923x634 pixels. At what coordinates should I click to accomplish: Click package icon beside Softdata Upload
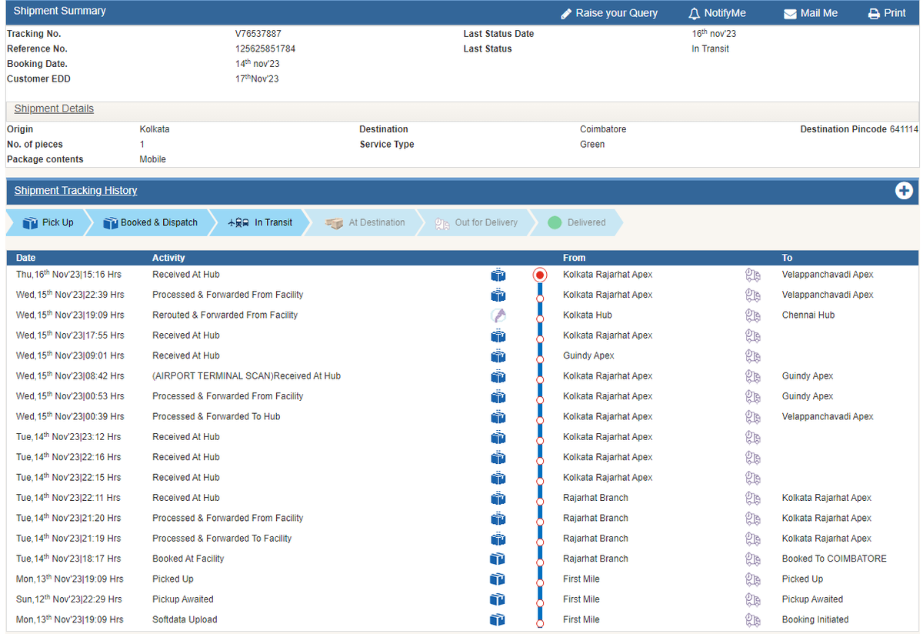(x=498, y=619)
